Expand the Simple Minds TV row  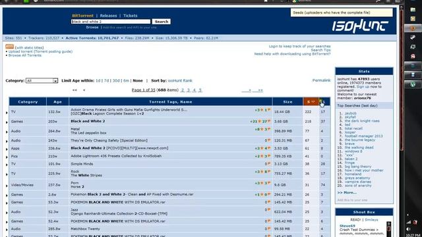[7, 165]
